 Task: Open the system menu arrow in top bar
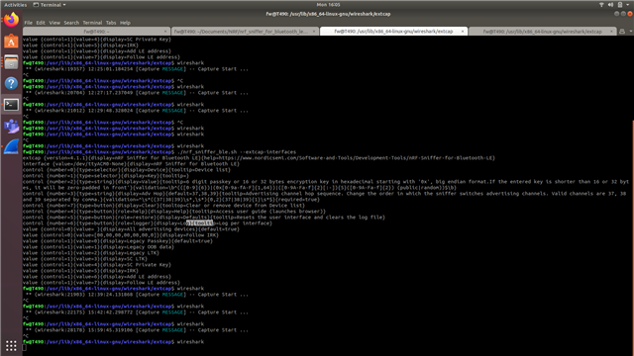click(628, 4)
